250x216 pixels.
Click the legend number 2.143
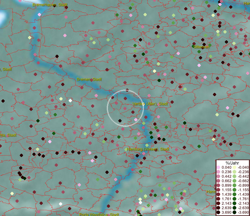click(227, 203)
